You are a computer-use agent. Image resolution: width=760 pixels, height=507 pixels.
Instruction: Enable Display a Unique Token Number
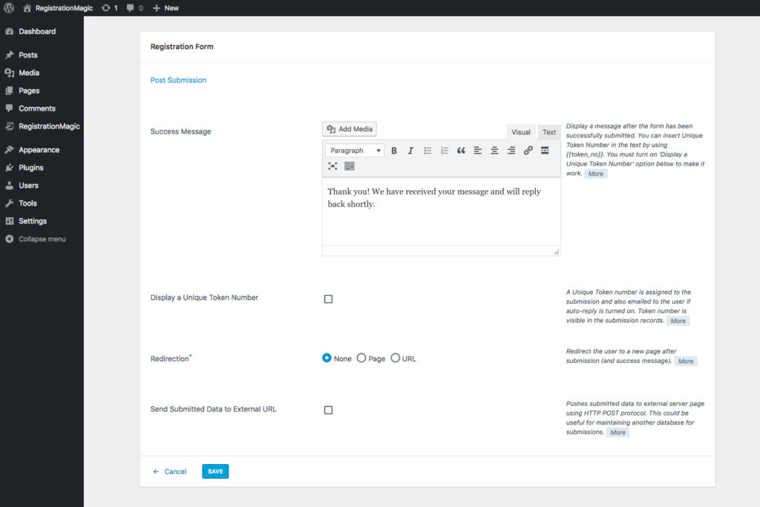click(328, 299)
